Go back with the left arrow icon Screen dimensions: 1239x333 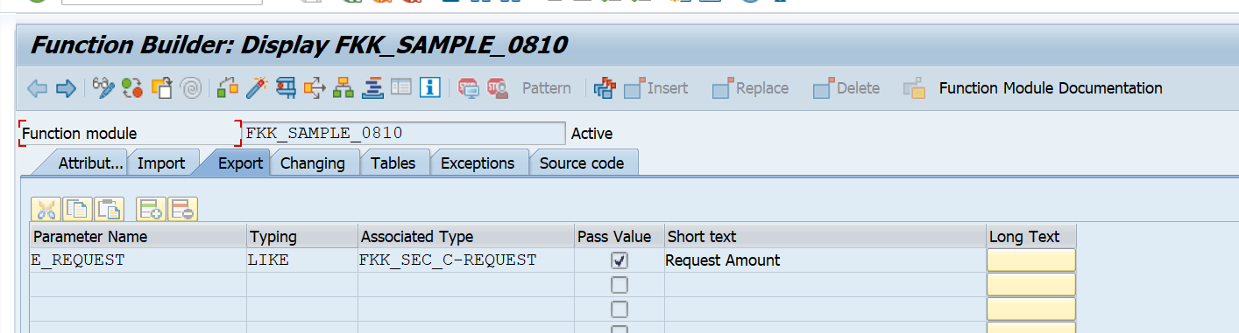(37, 88)
